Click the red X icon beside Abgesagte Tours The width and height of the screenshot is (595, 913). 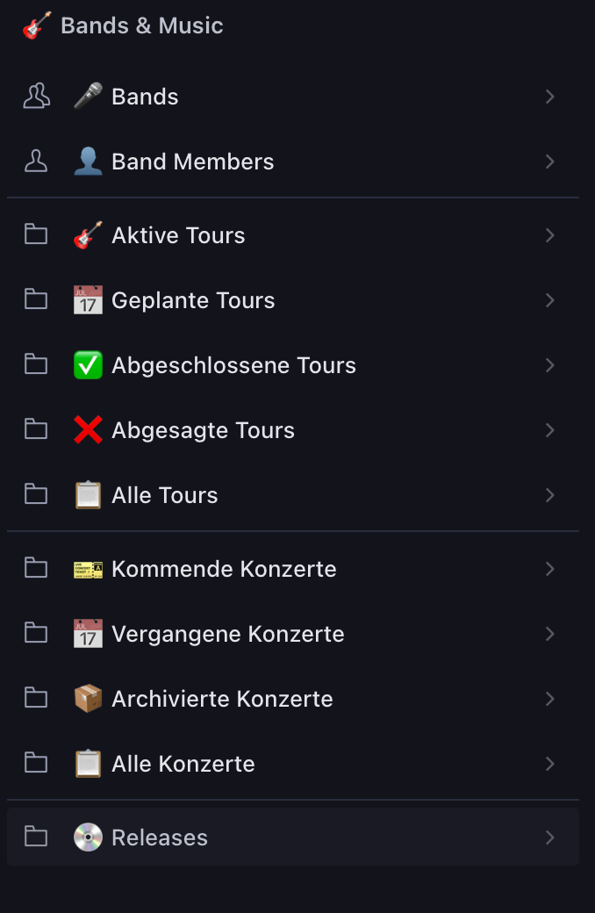tap(88, 430)
